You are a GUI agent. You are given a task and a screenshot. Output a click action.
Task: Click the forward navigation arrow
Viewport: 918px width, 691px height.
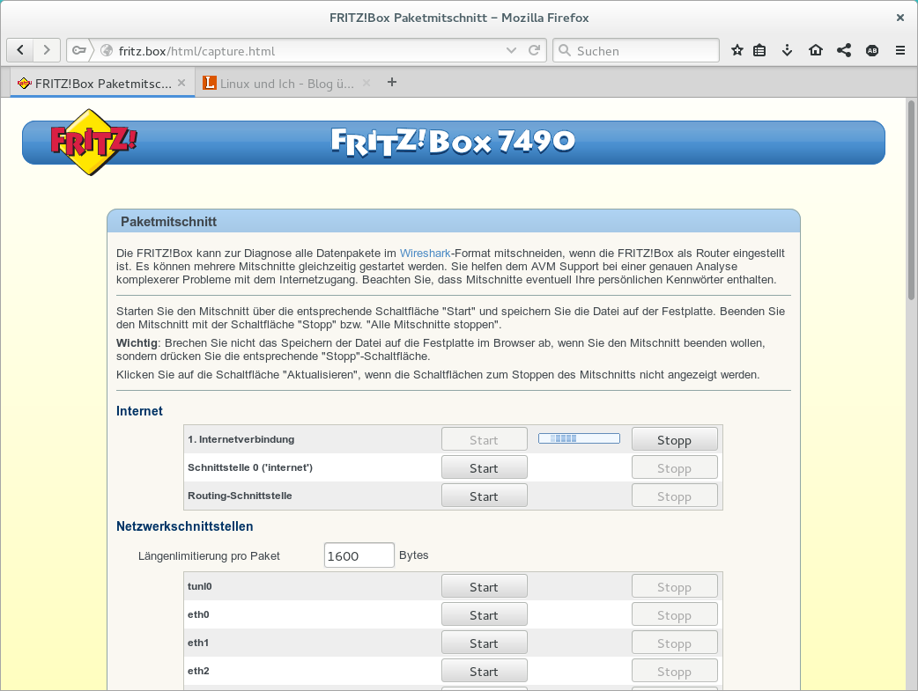48,50
